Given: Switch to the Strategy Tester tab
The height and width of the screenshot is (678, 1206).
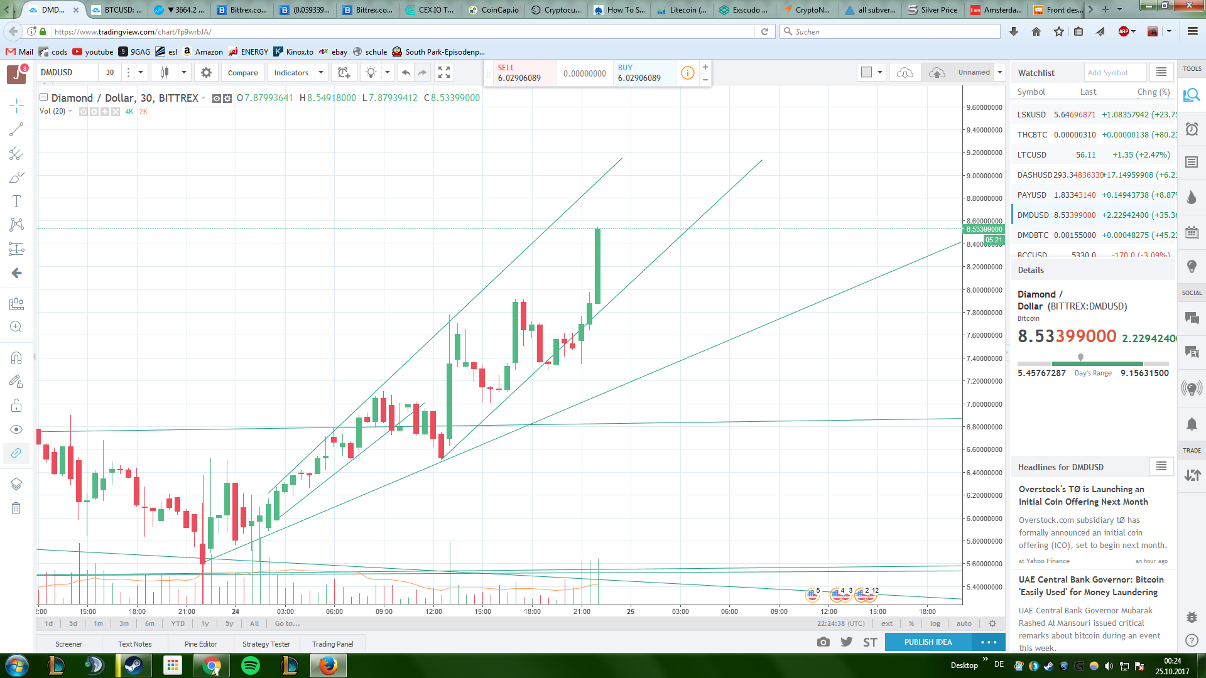Looking at the screenshot, I should (266, 644).
